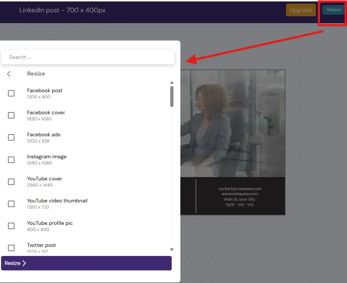Check the Facebook post size checkbox

(x=11, y=93)
